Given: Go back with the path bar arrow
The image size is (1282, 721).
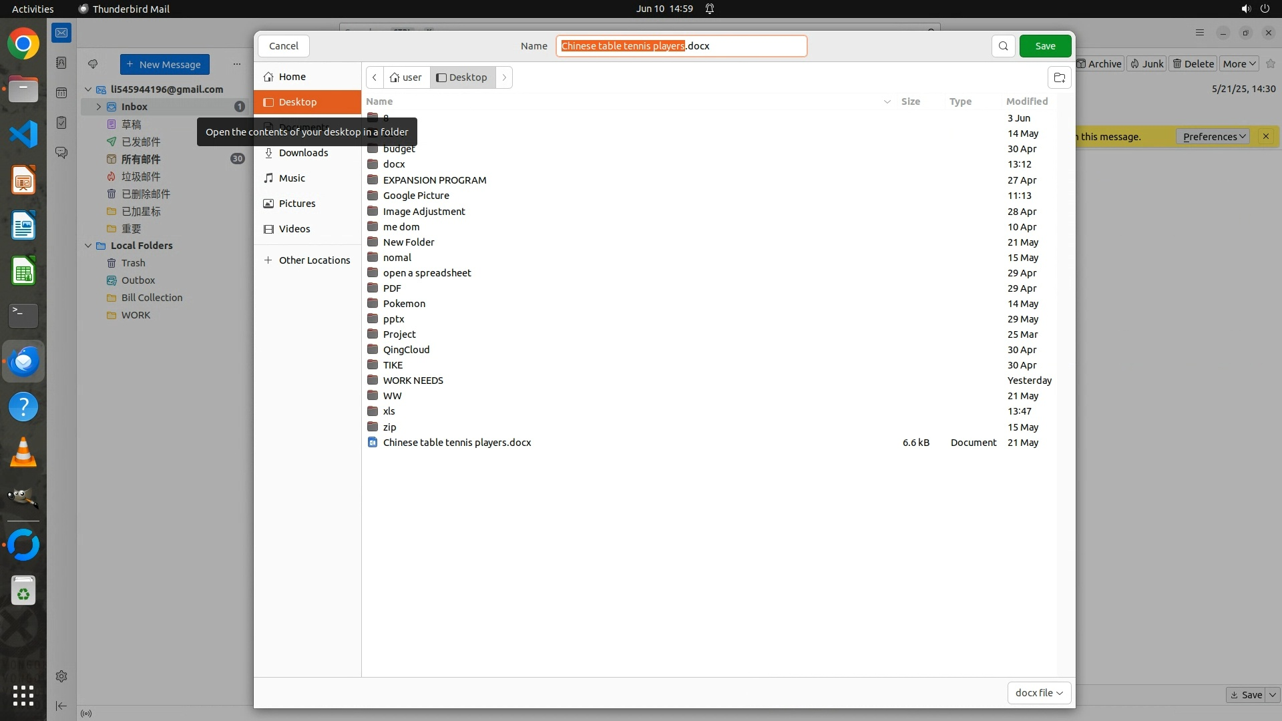Looking at the screenshot, I should (375, 77).
